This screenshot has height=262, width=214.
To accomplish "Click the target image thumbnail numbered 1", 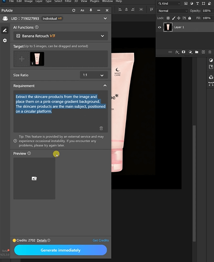I will click(x=37, y=59).
